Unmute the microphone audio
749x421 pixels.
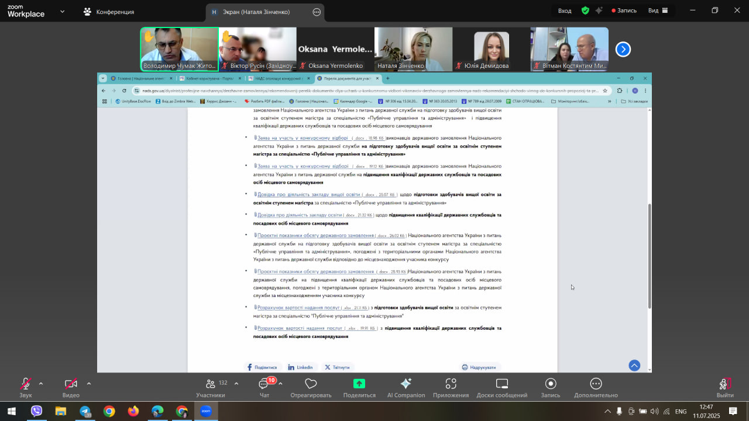click(x=25, y=387)
